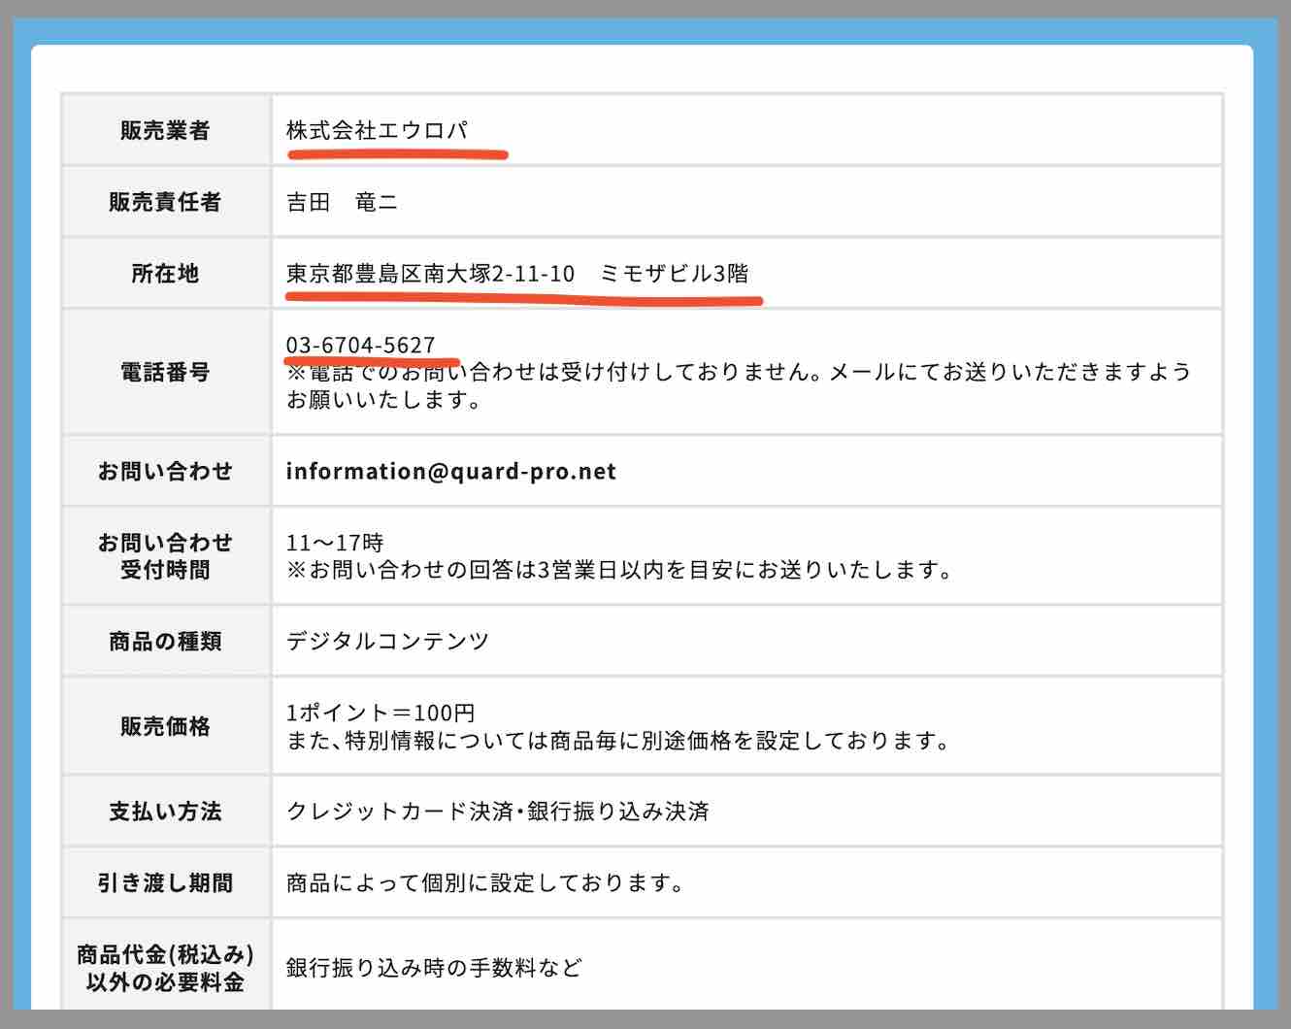Select デジタルコンテンツ in the product type cell

pyautogui.click(x=386, y=640)
